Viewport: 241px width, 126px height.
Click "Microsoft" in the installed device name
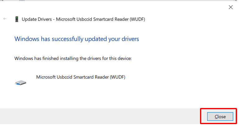46,77
